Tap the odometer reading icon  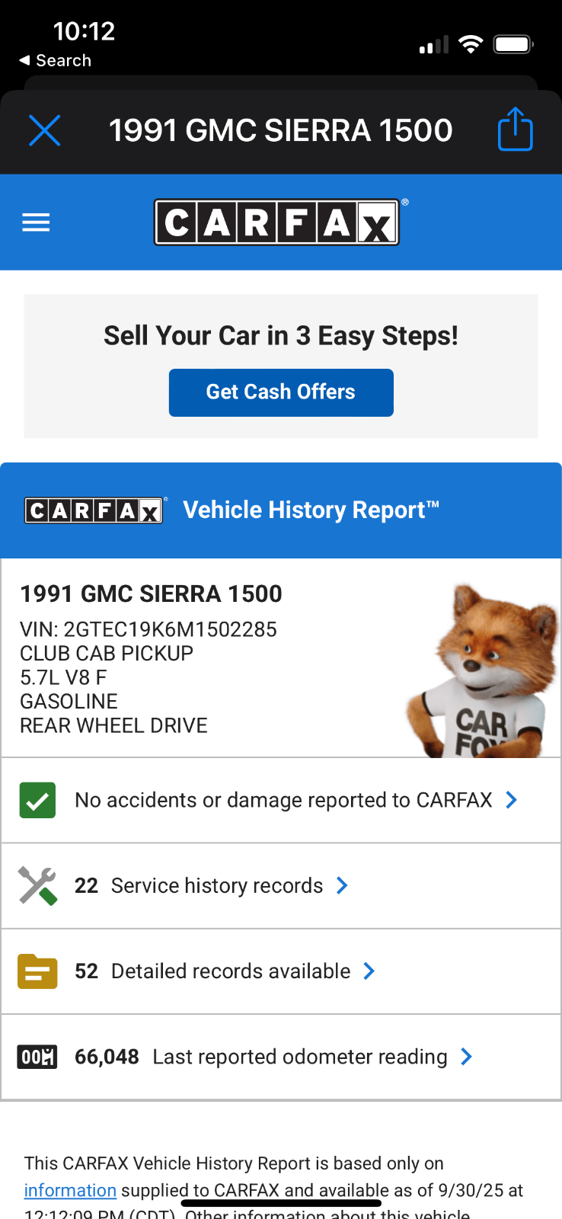(x=37, y=1057)
